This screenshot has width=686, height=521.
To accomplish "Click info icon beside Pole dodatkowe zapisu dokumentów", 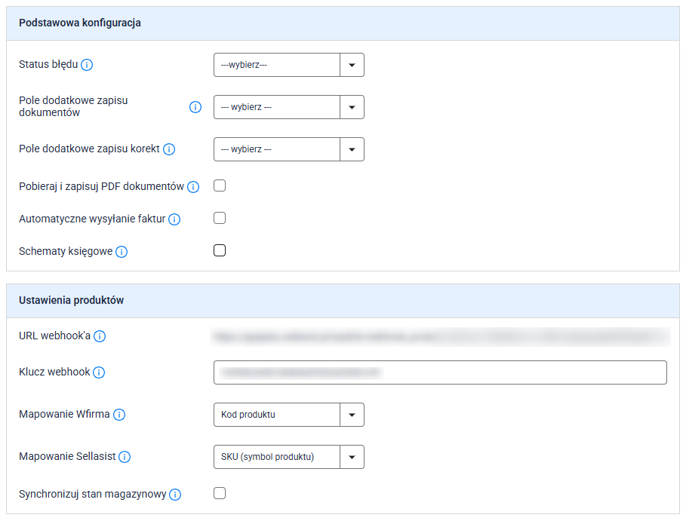I will click(195, 107).
